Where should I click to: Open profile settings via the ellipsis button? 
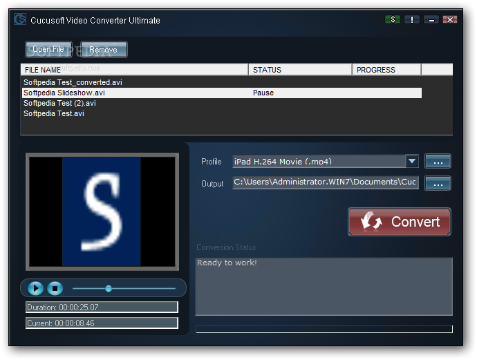tap(438, 161)
